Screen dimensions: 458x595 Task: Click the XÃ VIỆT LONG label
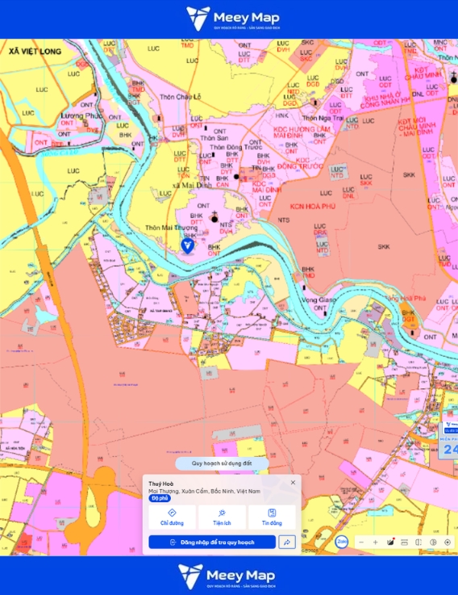[35, 51]
